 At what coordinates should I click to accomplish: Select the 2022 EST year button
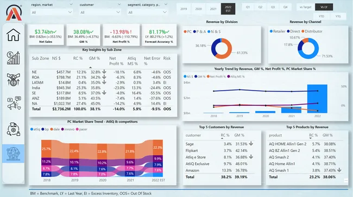tap(228, 9)
